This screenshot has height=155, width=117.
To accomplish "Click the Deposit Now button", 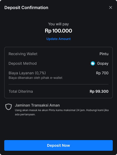I will coord(59,145).
